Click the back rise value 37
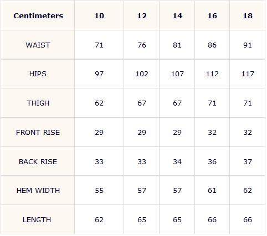 click(248, 161)
